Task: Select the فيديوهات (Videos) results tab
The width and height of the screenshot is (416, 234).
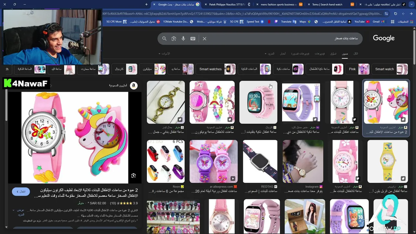Action: pos(319,54)
